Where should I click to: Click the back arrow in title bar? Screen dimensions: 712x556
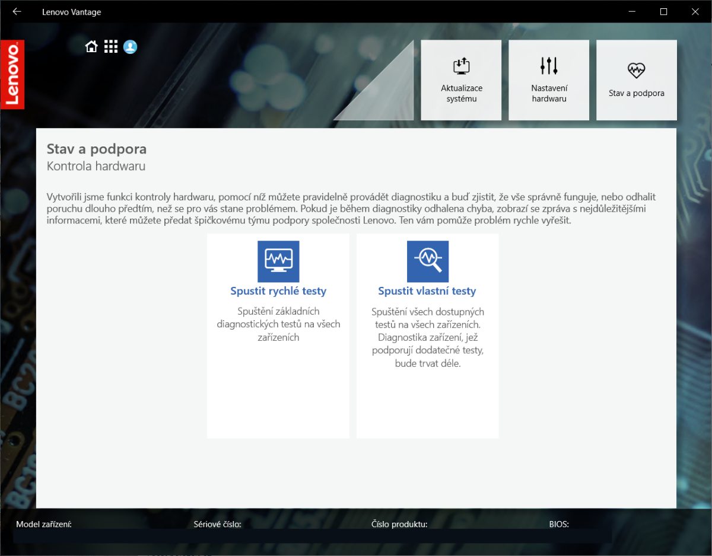[x=17, y=11]
